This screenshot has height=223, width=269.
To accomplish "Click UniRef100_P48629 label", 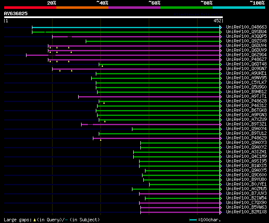I will pos(246,138).
